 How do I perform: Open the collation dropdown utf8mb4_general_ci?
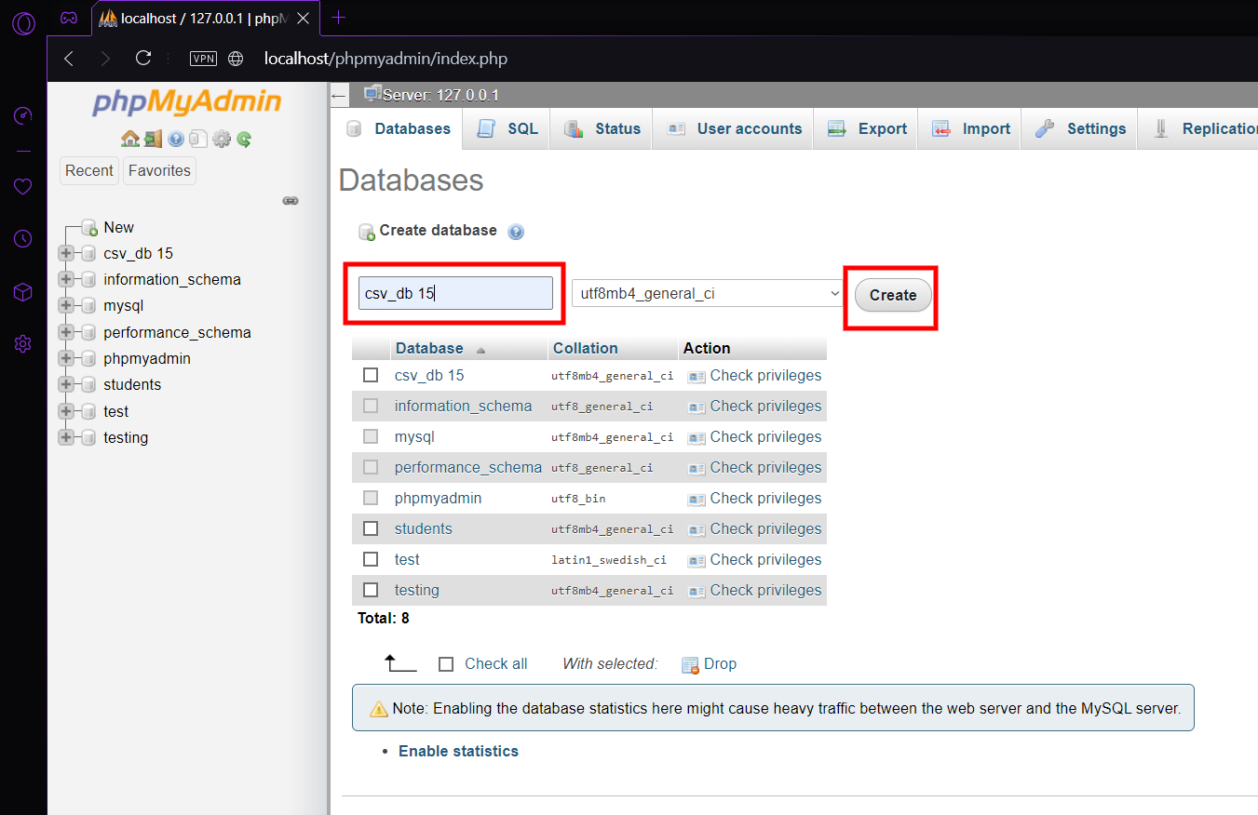tap(708, 294)
